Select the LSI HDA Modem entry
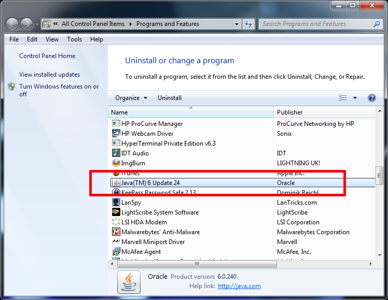This screenshot has width=388, height=300. [x=144, y=222]
